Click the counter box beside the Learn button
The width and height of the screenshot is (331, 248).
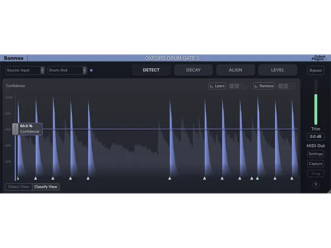click(x=234, y=86)
